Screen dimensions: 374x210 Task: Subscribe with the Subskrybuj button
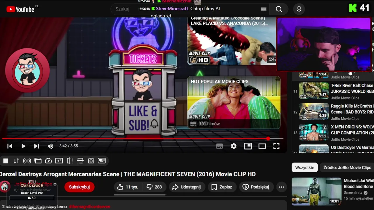[x=79, y=187]
